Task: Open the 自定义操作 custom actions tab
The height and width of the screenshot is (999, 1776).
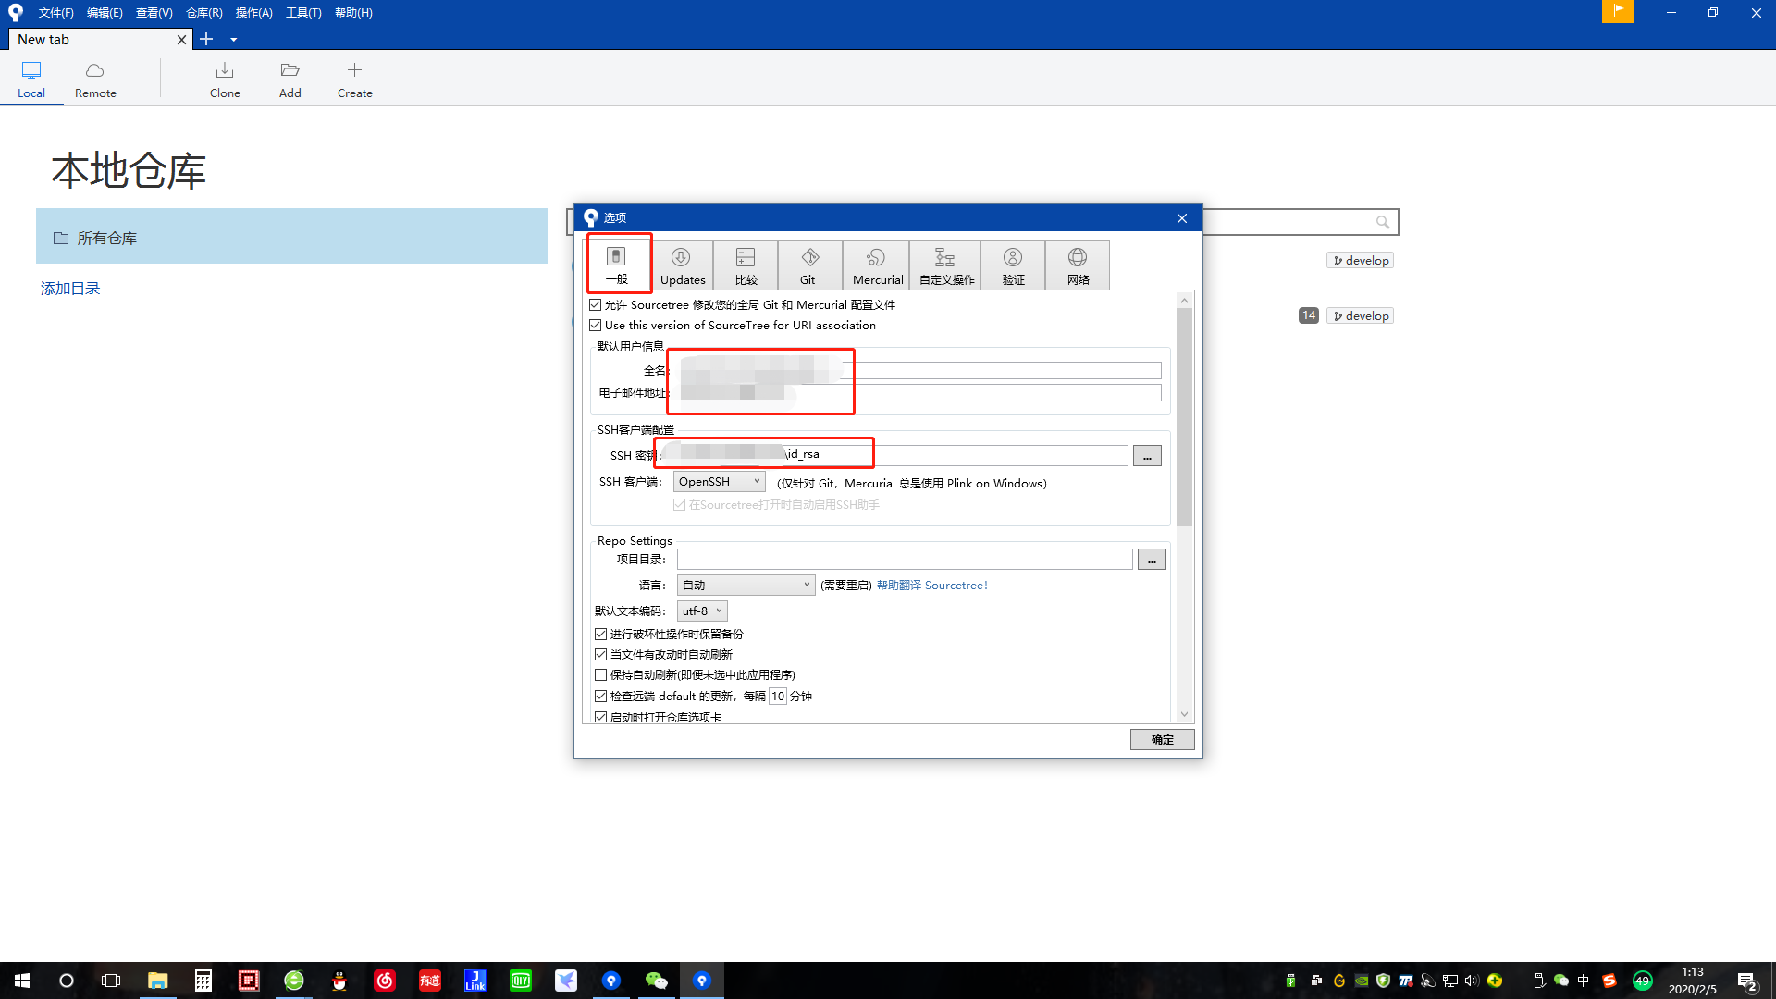Action: click(x=945, y=265)
